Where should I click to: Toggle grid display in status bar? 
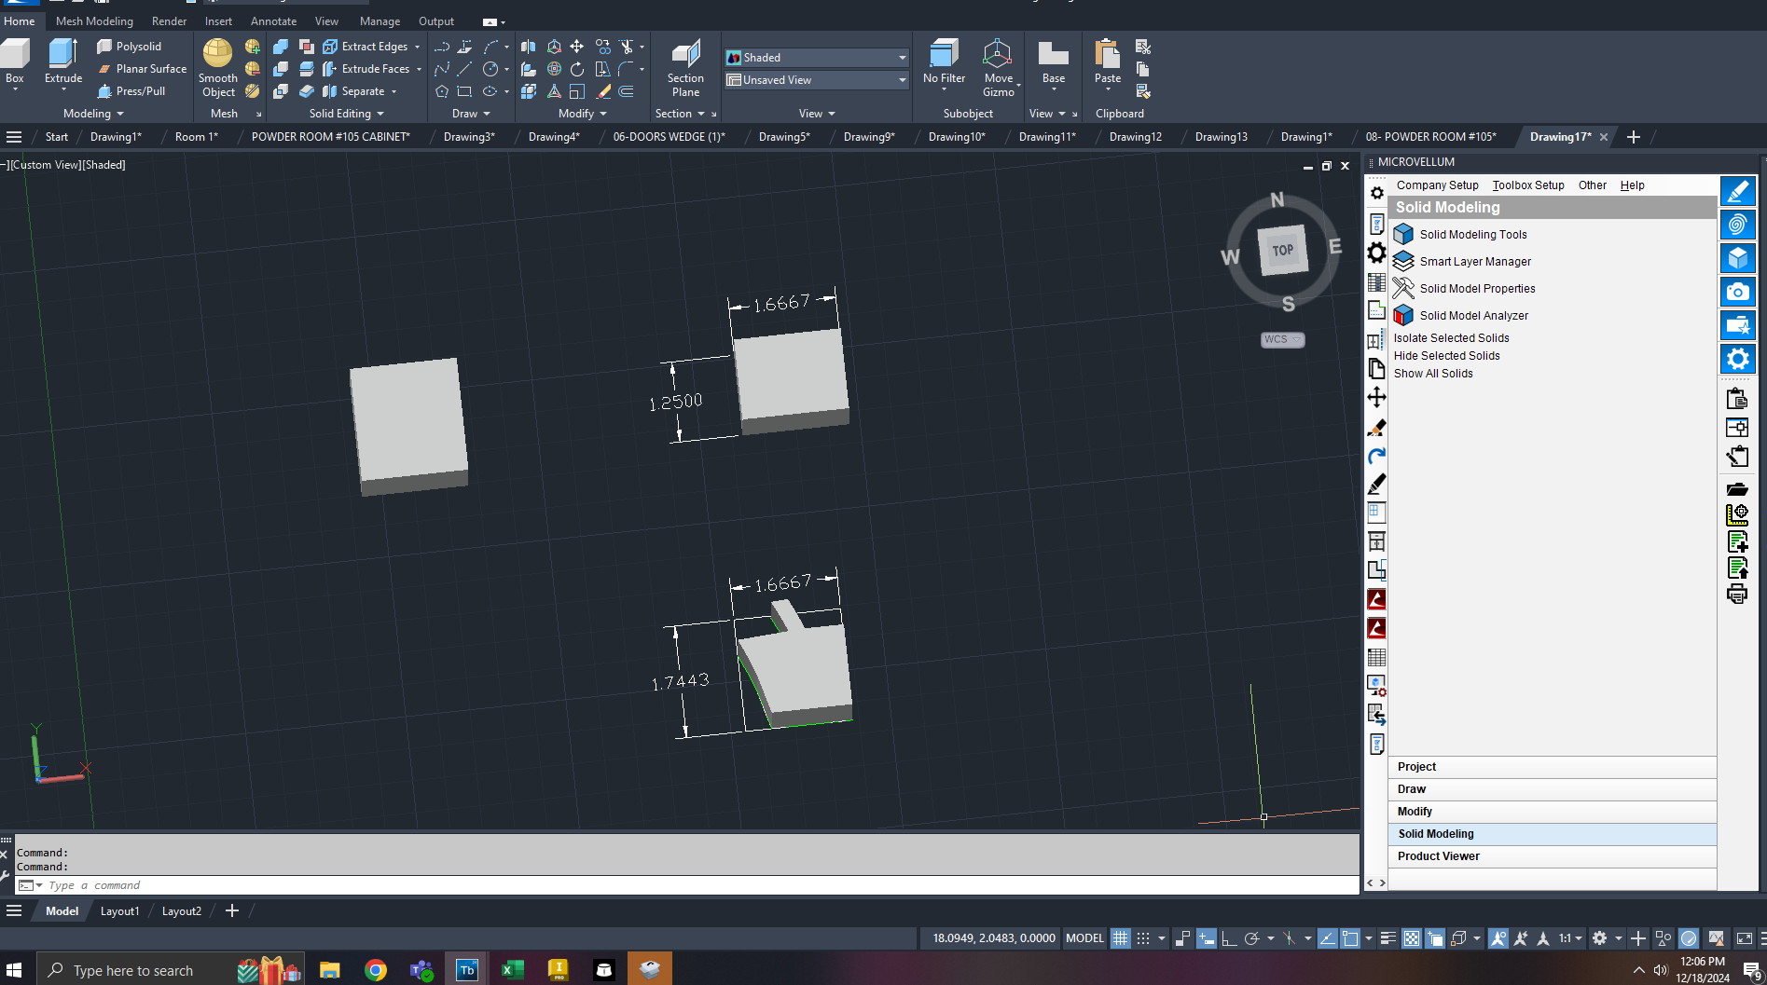pos(1121,938)
